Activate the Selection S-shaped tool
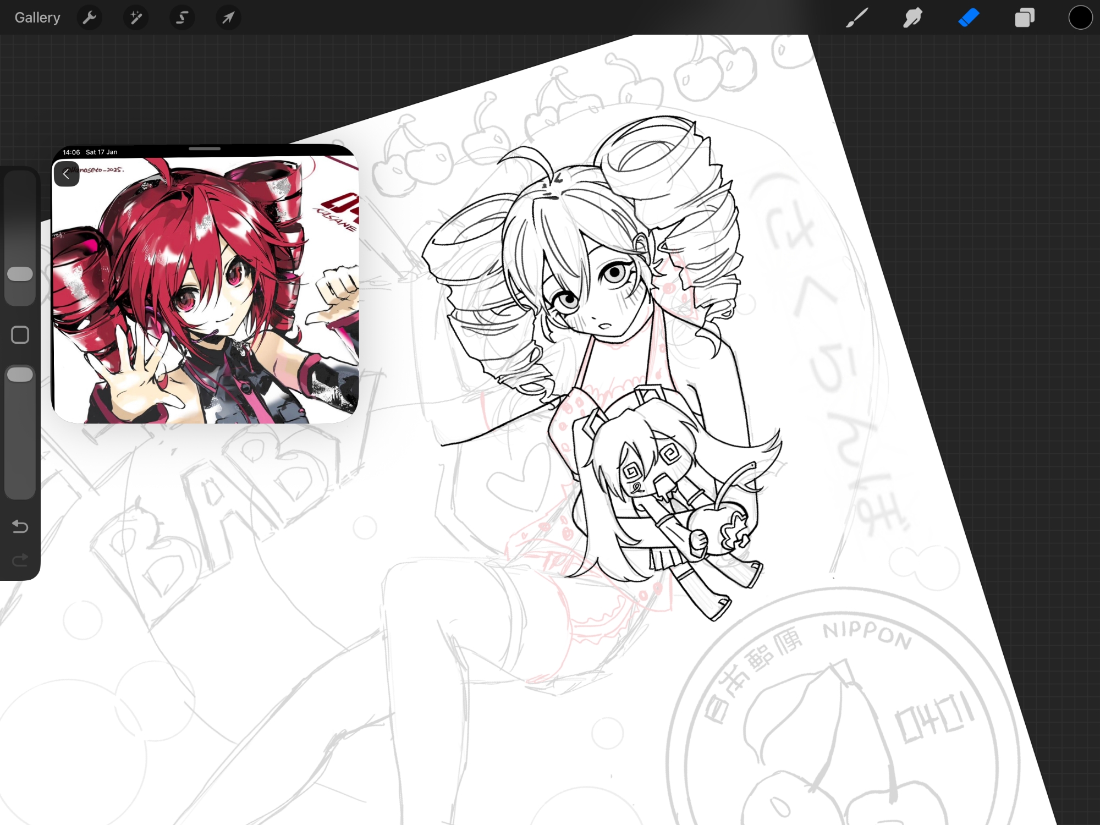Screen dimensions: 1100x825 click(182, 18)
